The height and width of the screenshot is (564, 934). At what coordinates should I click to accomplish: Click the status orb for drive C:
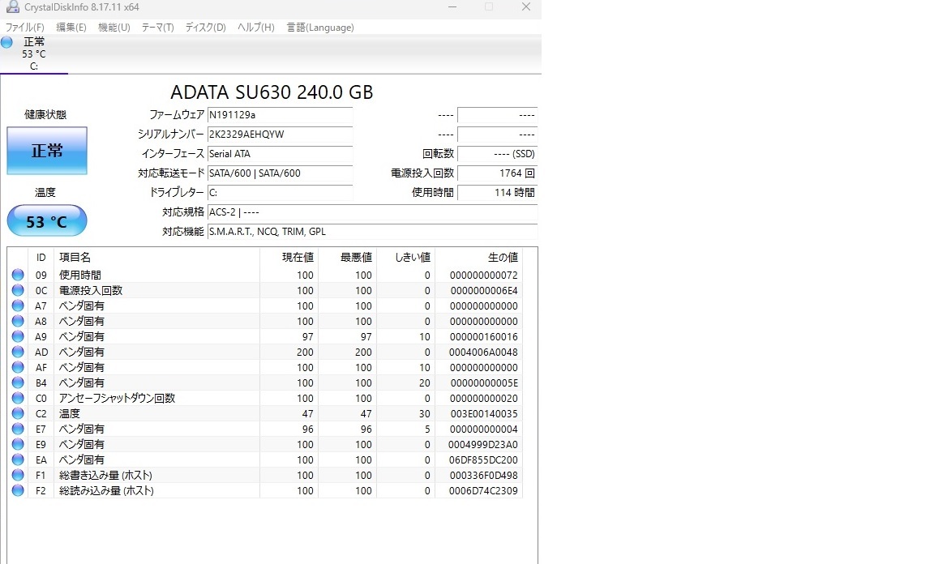(7, 42)
